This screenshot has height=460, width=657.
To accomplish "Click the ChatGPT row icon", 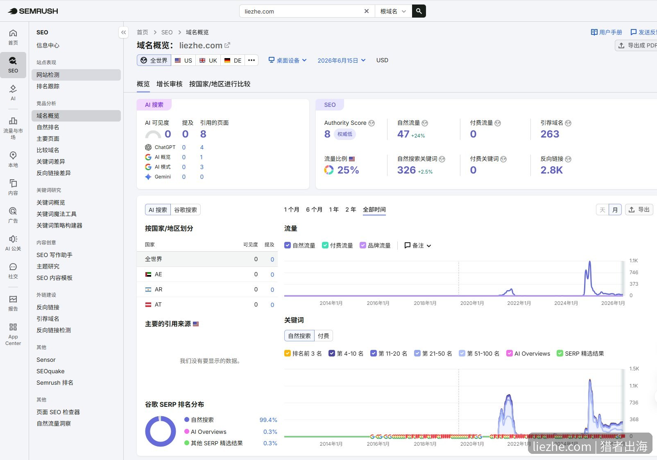I will 148,147.
